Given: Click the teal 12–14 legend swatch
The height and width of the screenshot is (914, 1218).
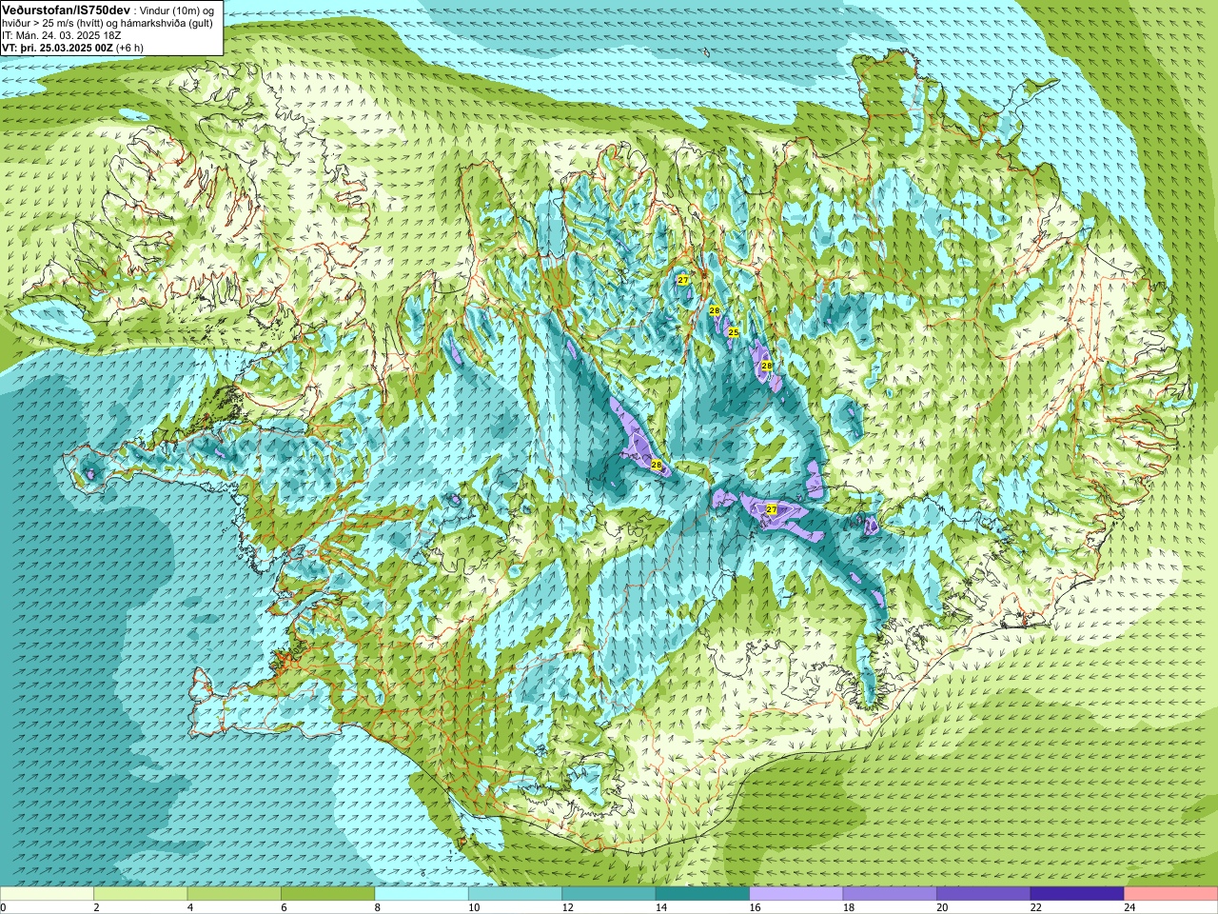Looking at the screenshot, I should 609,894.
